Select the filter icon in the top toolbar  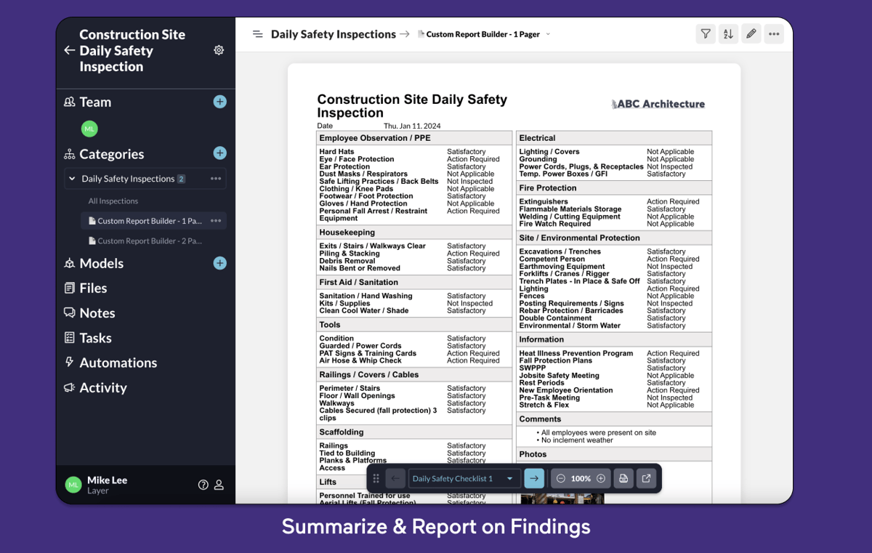[706, 33]
